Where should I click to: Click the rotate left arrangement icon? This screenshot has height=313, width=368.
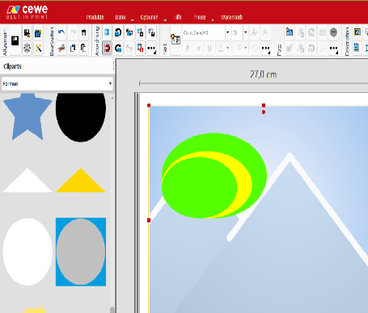coord(118,32)
